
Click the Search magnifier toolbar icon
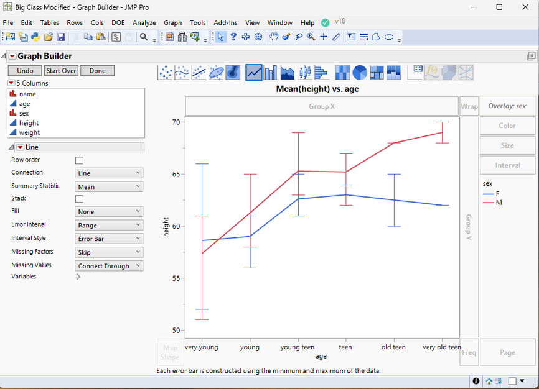pyautogui.click(x=144, y=37)
